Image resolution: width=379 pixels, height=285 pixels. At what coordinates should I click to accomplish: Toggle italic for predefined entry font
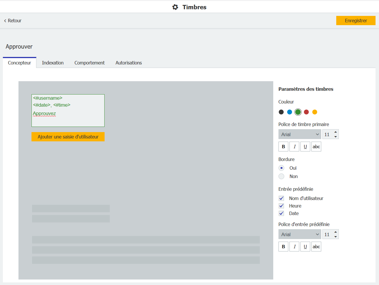tap(294, 247)
